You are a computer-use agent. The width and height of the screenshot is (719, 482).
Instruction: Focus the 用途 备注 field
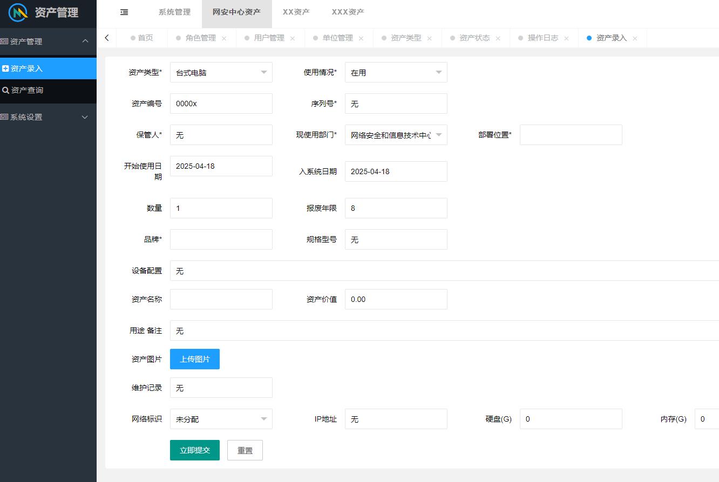coord(444,330)
